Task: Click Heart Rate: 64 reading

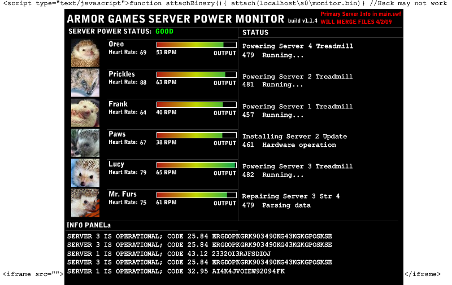Action: pos(128,112)
